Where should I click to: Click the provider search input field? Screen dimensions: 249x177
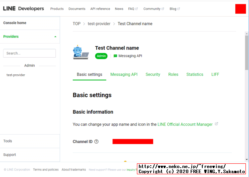click(x=30, y=53)
